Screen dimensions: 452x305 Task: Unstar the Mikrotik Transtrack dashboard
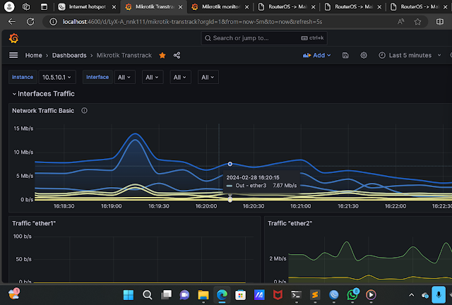(x=162, y=55)
